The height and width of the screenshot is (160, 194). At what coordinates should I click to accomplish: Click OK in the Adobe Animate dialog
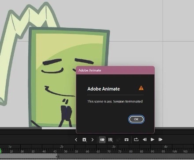point(136,119)
